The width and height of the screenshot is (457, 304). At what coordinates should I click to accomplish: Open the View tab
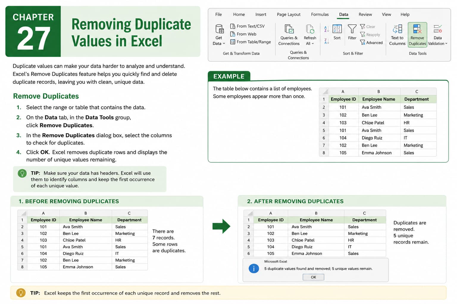point(386,14)
